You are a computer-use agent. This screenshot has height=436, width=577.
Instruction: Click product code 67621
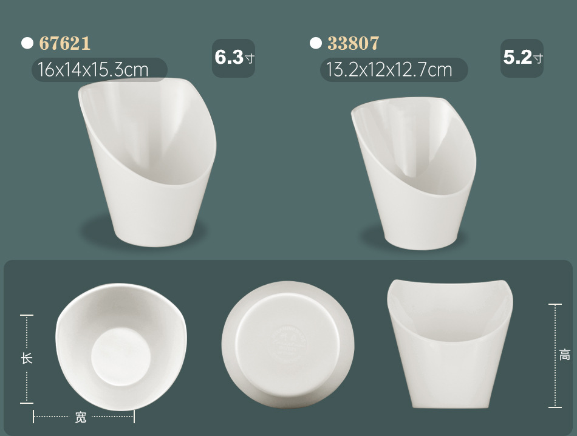coord(65,43)
